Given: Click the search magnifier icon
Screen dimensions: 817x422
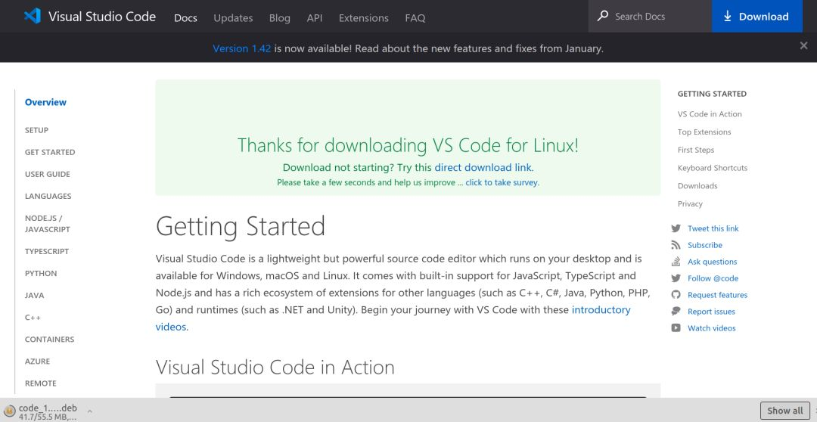Looking at the screenshot, I should tap(603, 16).
